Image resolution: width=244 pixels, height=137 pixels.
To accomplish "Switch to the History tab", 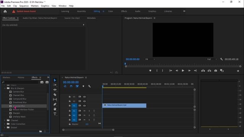I will [21, 78].
